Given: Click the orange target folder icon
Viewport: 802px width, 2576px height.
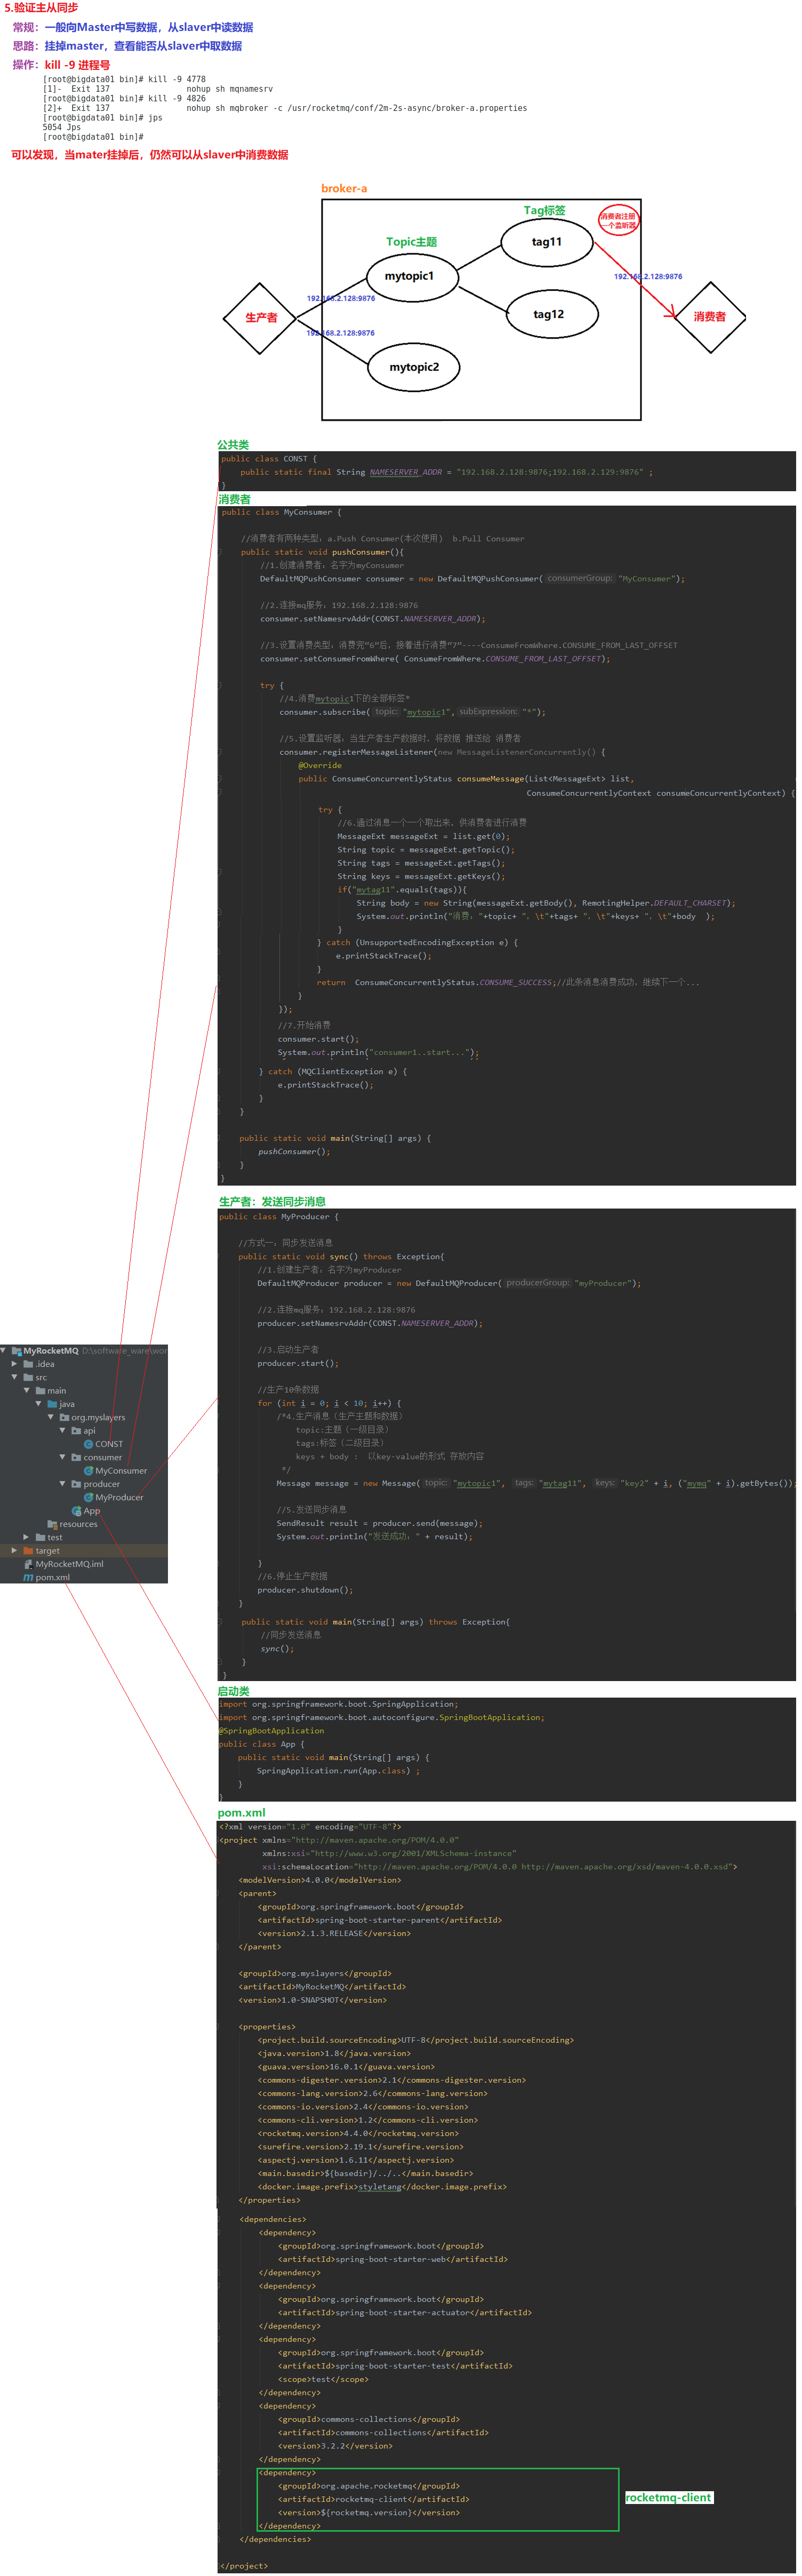Looking at the screenshot, I should click(x=28, y=1551).
